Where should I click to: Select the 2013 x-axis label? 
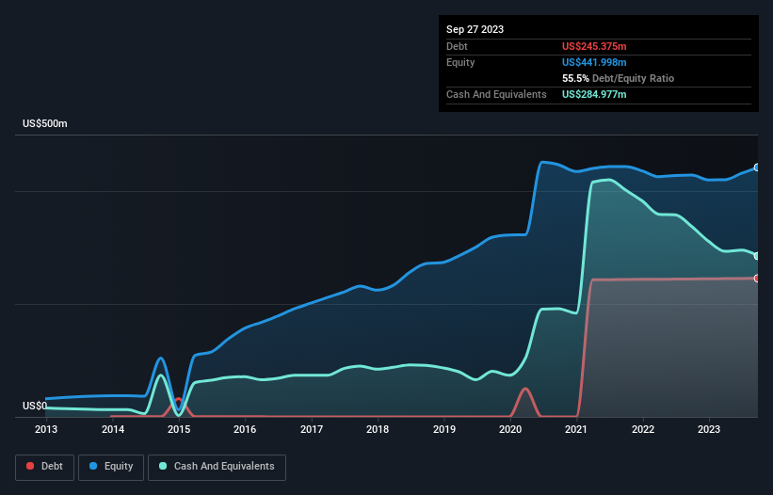point(46,429)
